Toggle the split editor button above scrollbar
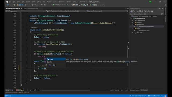 coord(128,11)
